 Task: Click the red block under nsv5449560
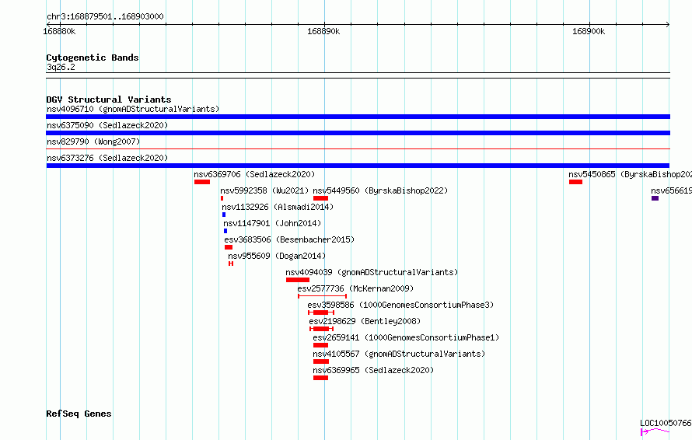(321, 198)
